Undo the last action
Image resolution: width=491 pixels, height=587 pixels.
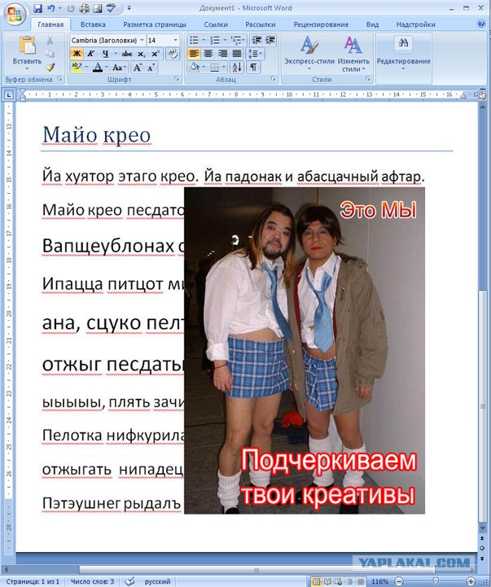click(x=51, y=8)
